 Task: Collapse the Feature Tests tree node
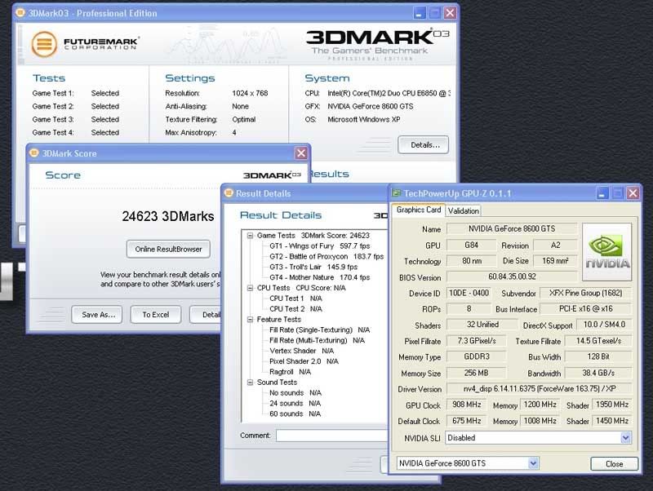(250, 320)
